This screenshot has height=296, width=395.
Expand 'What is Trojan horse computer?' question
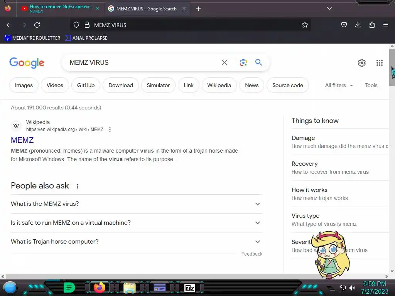[137, 242]
